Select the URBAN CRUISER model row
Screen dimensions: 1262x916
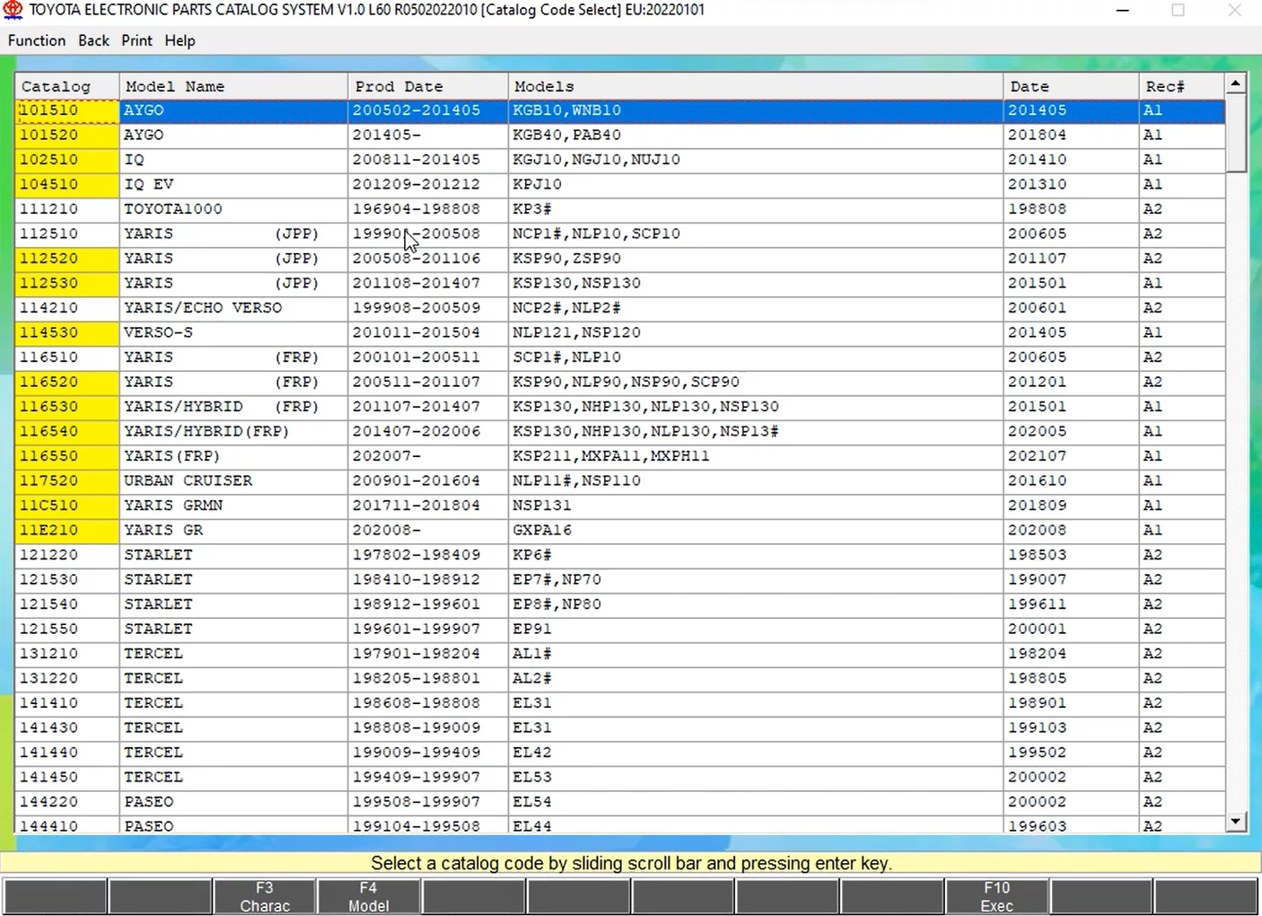coord(188,480)
